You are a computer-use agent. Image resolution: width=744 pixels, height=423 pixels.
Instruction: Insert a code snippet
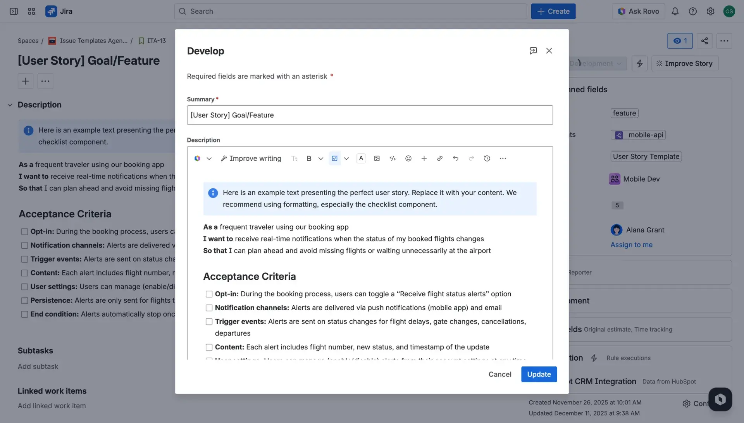(393, 158)
